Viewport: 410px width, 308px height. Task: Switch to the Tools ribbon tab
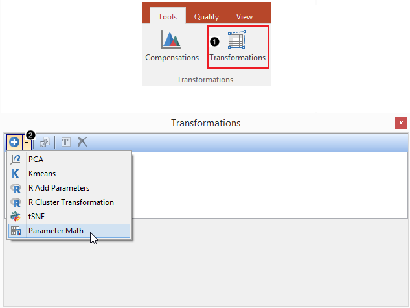pyautogui.click(x=167, y=17)
